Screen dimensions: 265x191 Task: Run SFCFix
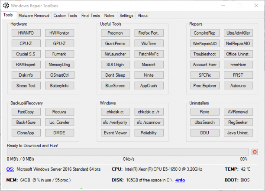point(205,75)
